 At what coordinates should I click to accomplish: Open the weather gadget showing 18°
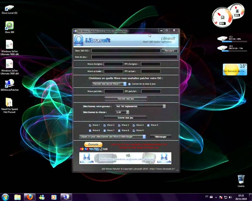pyautogui.click(x=235, y=70)
